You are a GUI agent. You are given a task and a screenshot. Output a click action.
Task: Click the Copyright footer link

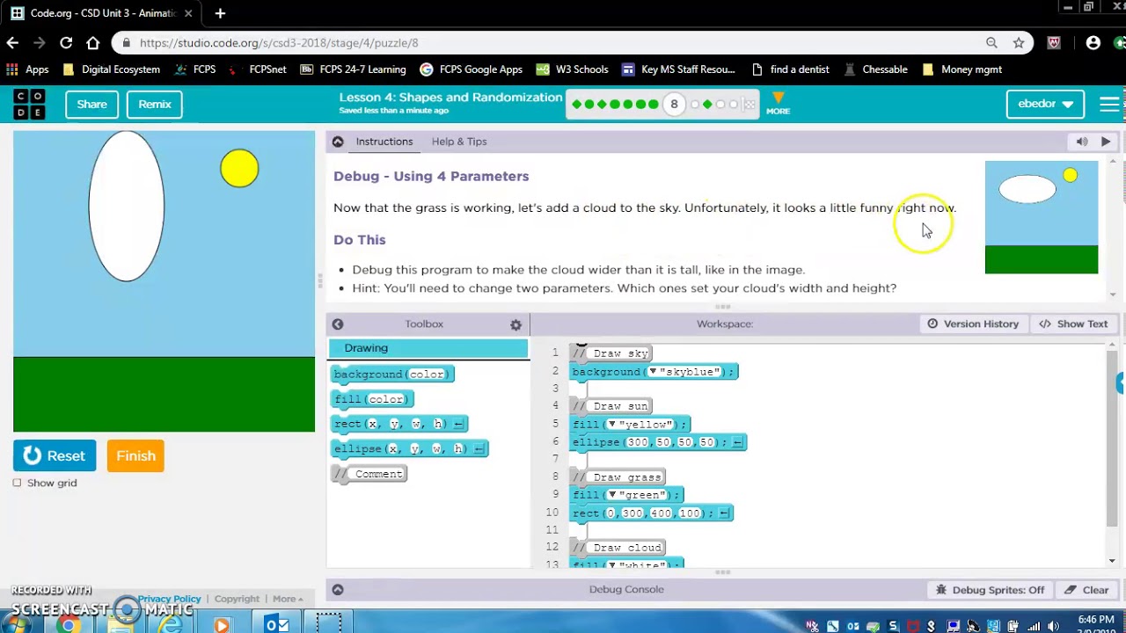237,599
